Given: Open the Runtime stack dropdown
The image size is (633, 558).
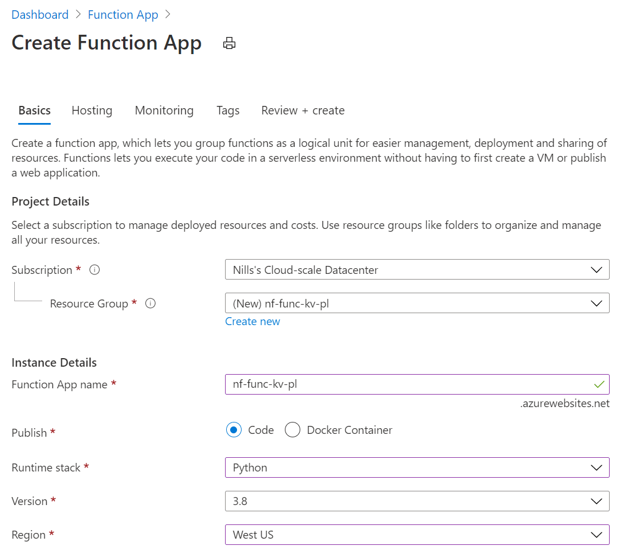Looking at the screenshot, I should tap(597, 467).
